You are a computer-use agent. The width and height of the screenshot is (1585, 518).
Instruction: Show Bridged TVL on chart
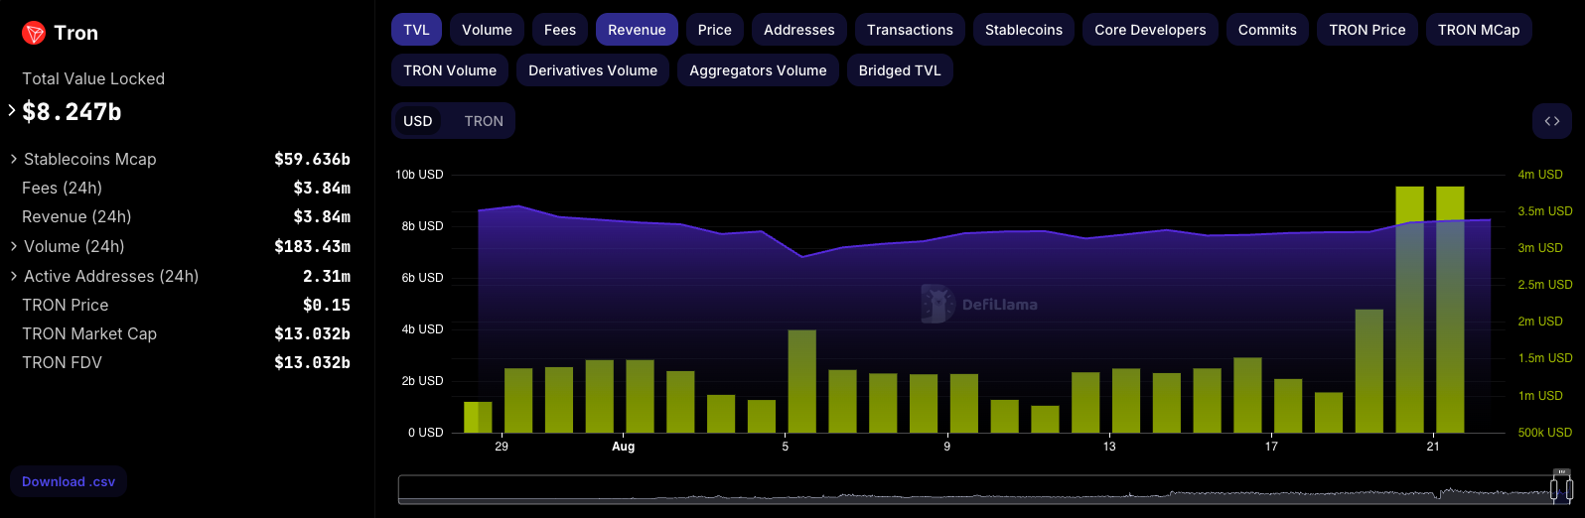[x=899, y=70]
